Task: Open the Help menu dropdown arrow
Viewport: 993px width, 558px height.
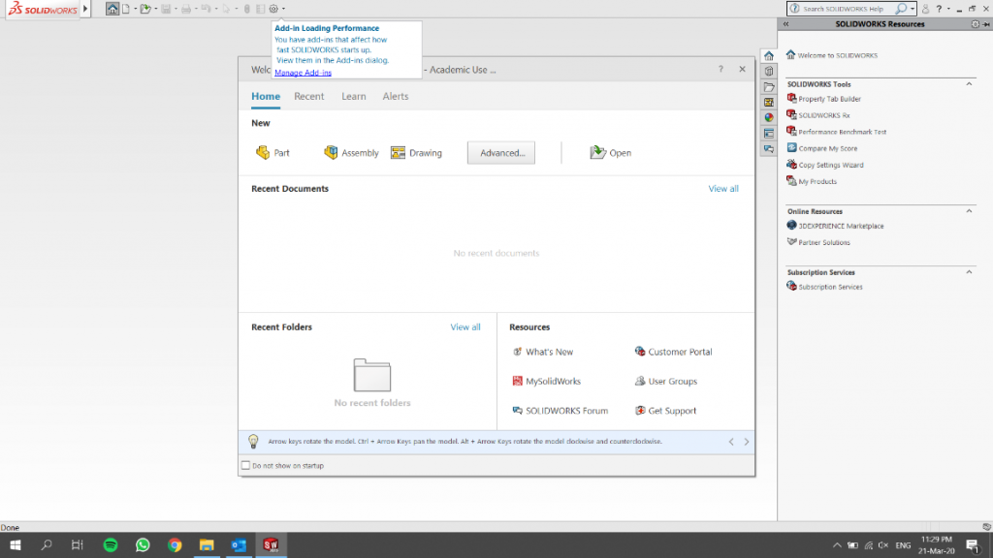Action: [x=948, y=9]
